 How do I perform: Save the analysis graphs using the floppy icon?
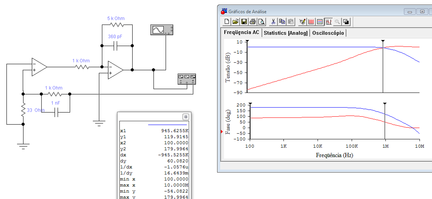pos(244,22)
